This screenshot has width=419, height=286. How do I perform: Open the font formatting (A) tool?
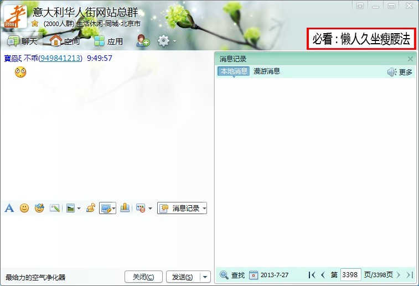9,208
